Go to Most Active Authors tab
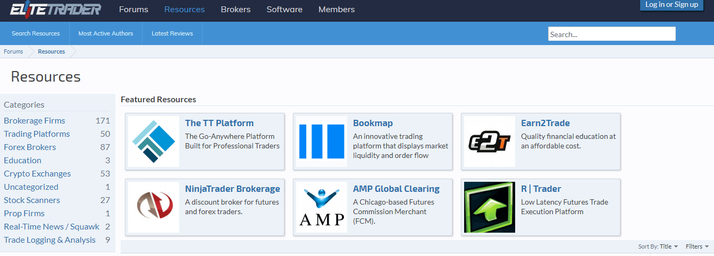Screen dimensions: 714x256 coord(106,33)
